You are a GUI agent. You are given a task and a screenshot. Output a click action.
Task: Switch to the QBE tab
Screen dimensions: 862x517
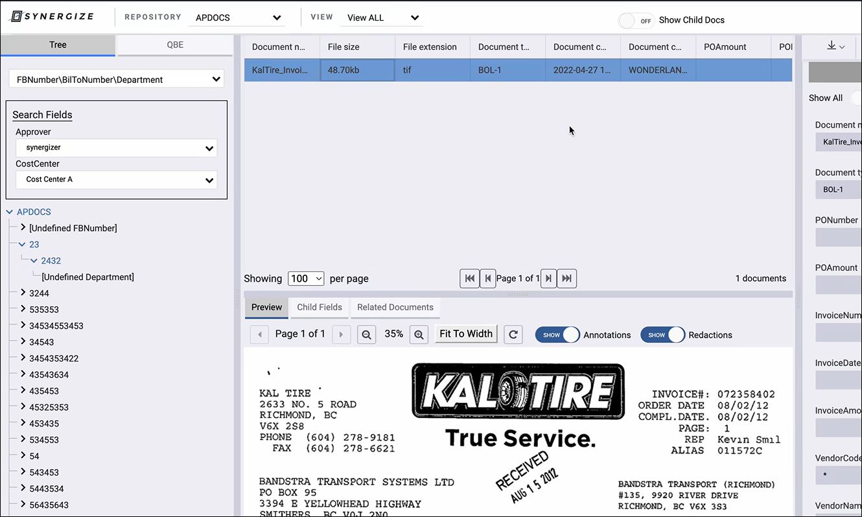click(x=175, y=45)
